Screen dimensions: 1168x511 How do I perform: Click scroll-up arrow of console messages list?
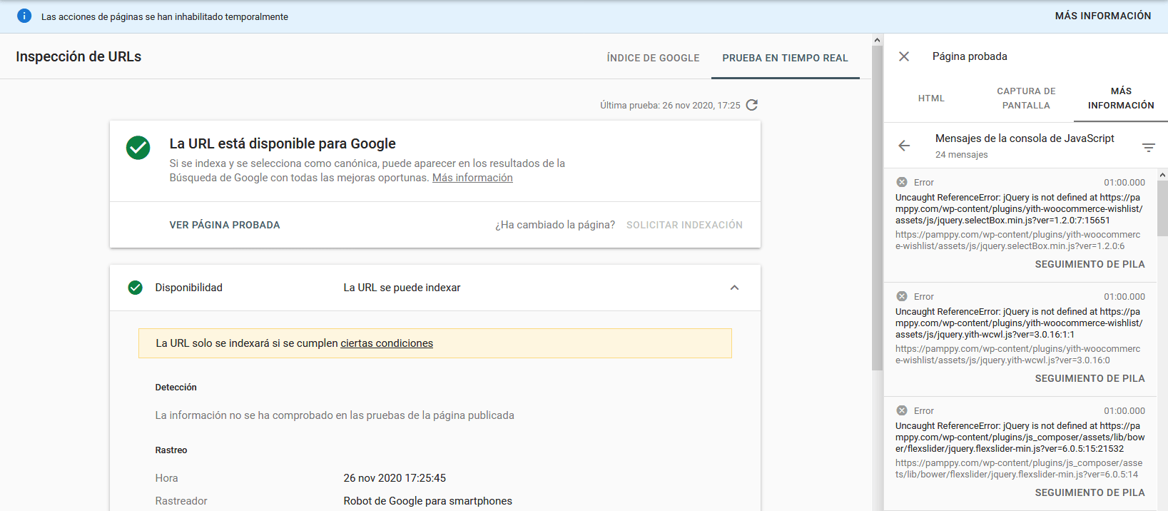[x=1162, y=174]
